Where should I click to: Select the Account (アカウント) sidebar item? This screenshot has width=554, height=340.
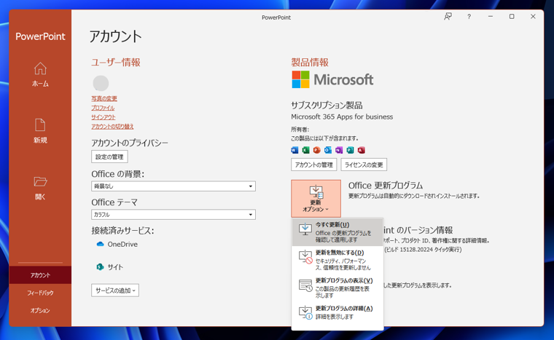coord(40,275)
